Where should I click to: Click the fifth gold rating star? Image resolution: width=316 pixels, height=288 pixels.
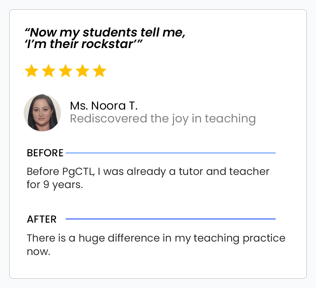click(x=99, y=71)
